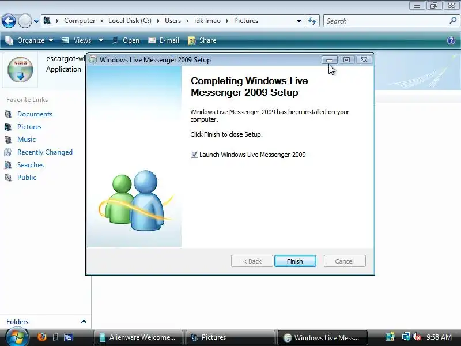Click the disabled Back button

pos(252,261)
